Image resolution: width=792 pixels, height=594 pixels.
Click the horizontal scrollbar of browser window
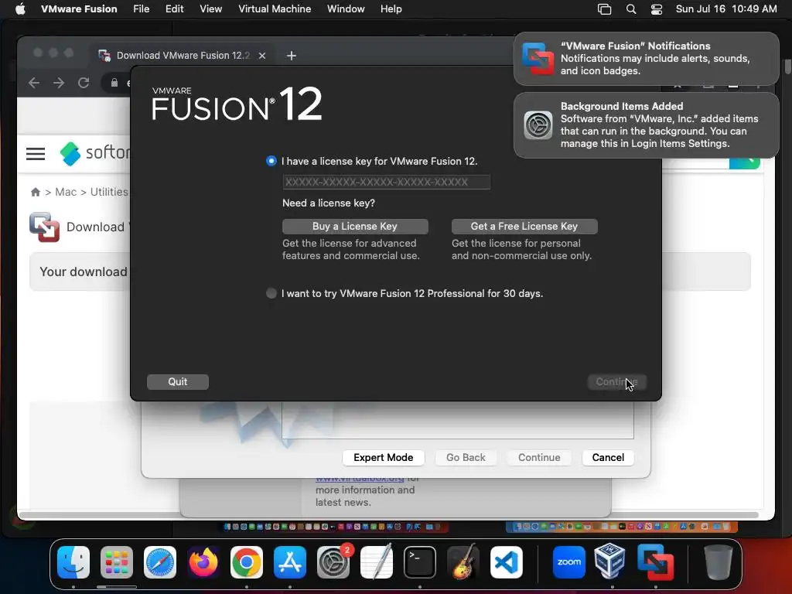pos(389,514)
